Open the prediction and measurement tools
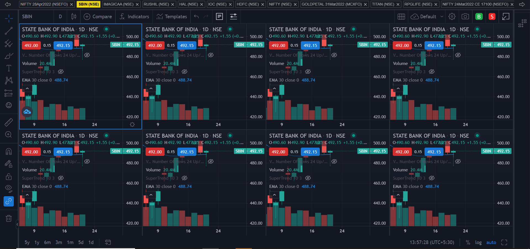The image size is (530, 249). [9, 93]
